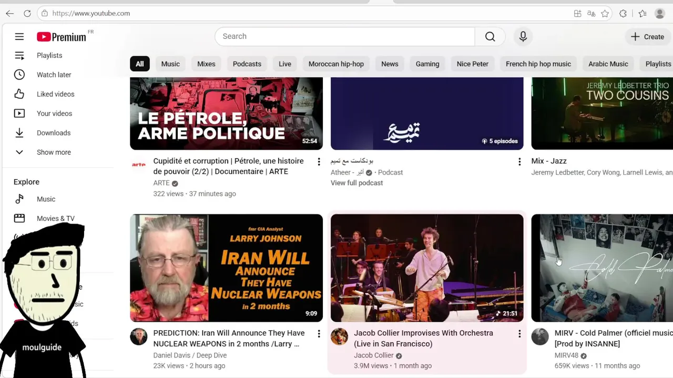Open more options for Iran PREDICTION video
The height and width of the screenshot is (378, 673).
click(319, 334)
